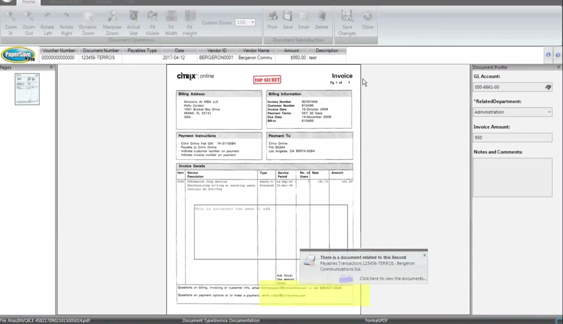This screenshot has height=324, width=563.
Task: Click the Invoice Amount field
Action: pos(512,138)
